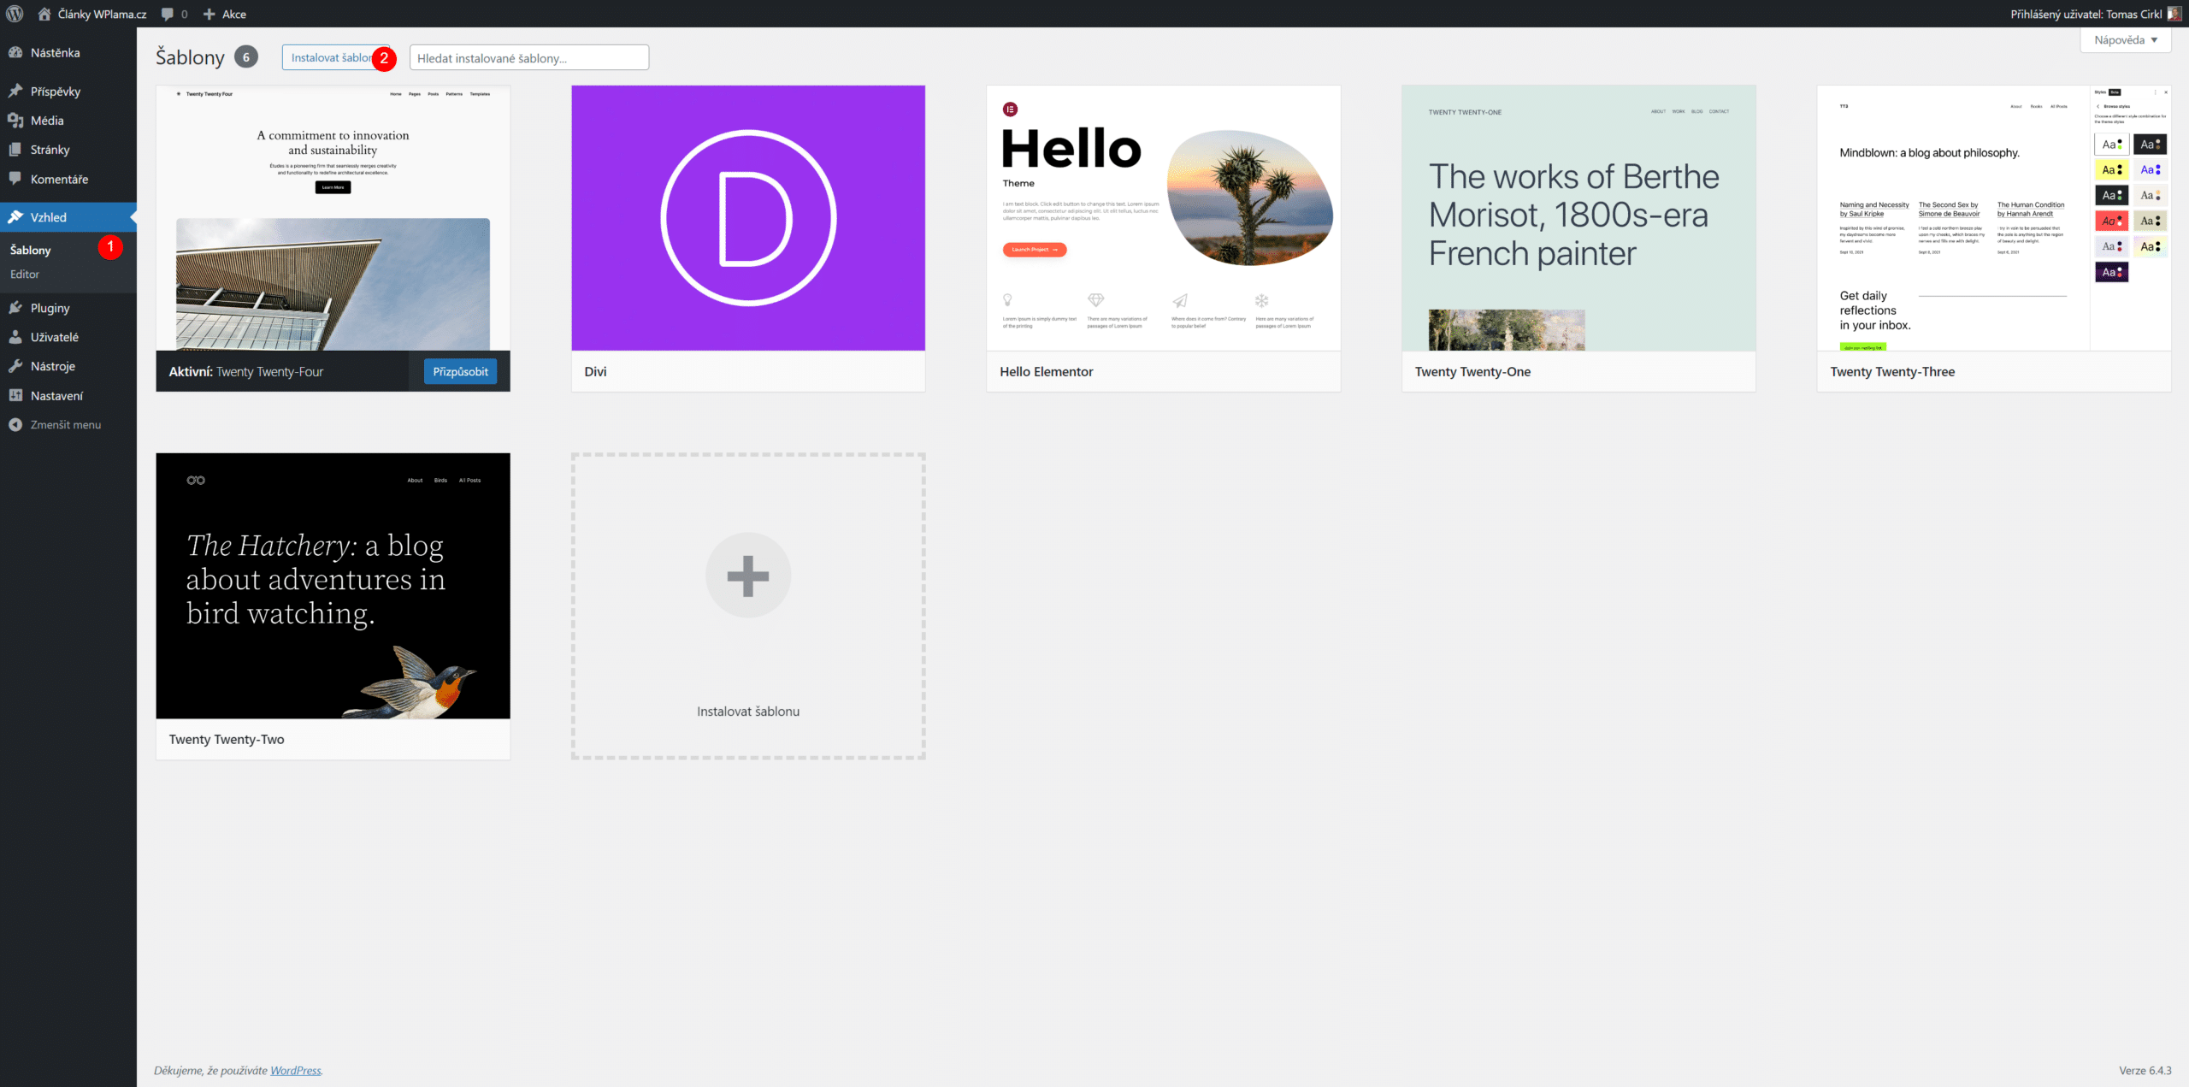Click the Vzhled paintbrush icon

[15, 217]
